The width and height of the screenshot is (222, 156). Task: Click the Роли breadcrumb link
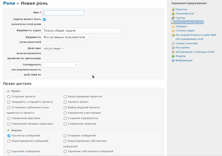(9, 3)
